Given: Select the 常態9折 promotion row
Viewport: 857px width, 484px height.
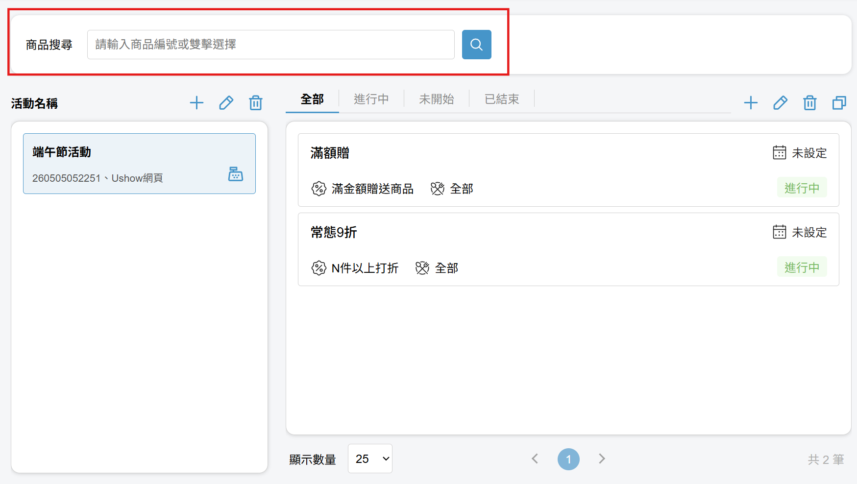Looking at the screenshot, I should click(568, 249).
